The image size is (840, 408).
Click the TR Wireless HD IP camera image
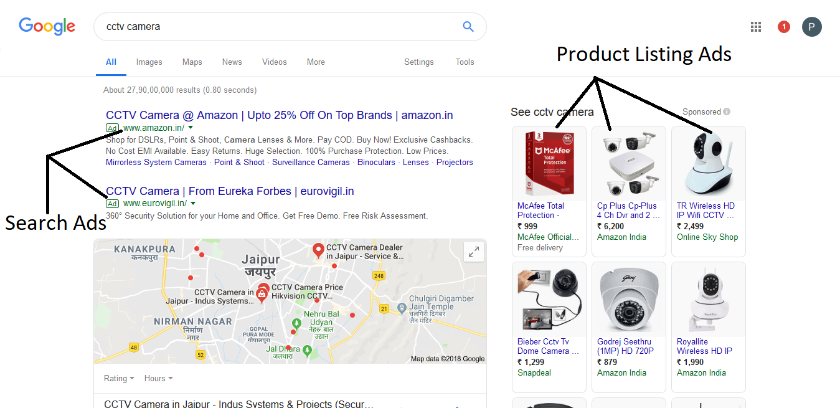pos(708,163)
